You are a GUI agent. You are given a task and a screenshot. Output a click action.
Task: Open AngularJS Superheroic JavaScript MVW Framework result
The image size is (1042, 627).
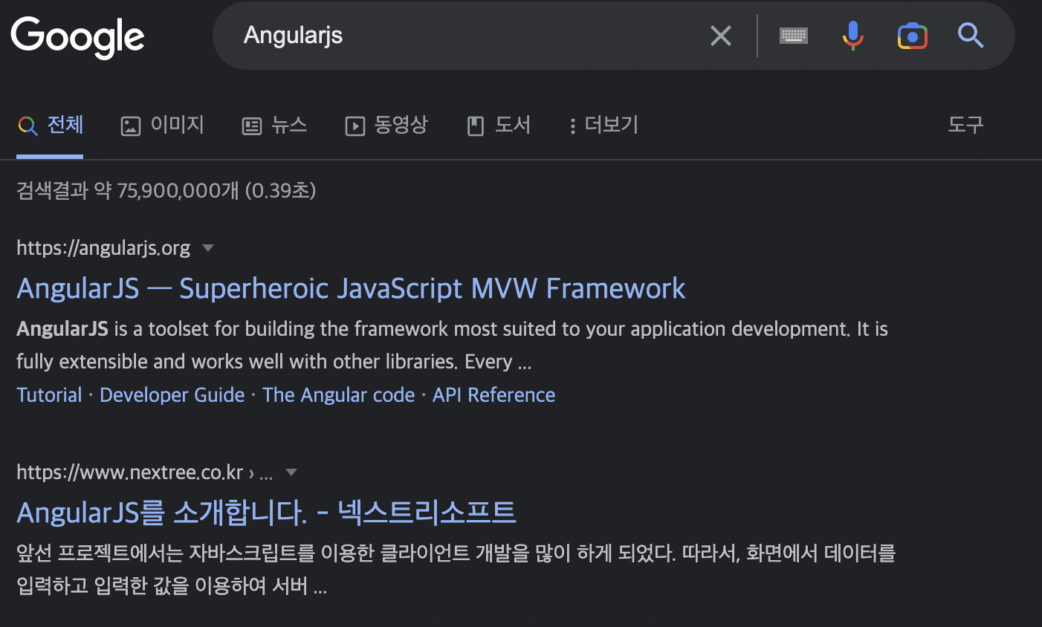pyautogui.click(x=351, y=288)
